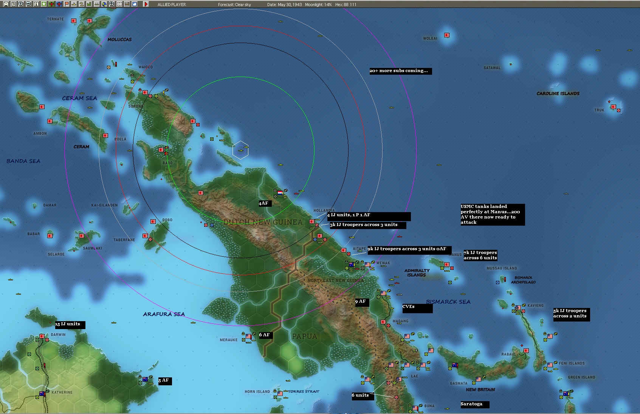Click '3k IJ troopers across 3 units' label
Screen dimensions: 640x414
[x=368, y=225]
